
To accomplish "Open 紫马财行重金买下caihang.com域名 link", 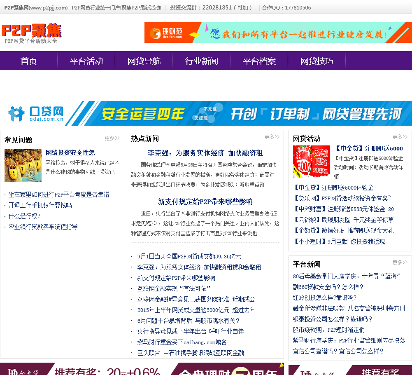I will point(182,342).
